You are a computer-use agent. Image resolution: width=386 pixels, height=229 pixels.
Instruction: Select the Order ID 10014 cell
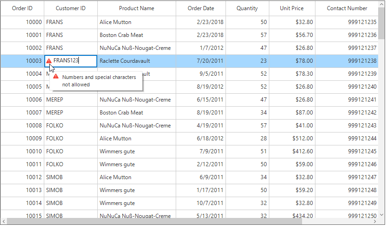click(22, 203)
